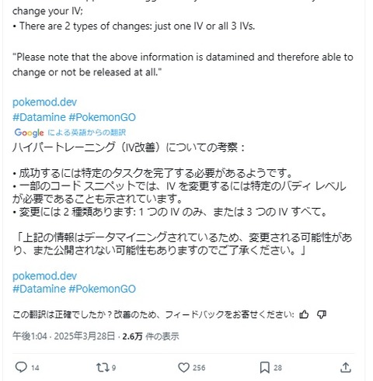Click the reply count 14
The image size is (373, 381).
point(35,368)
